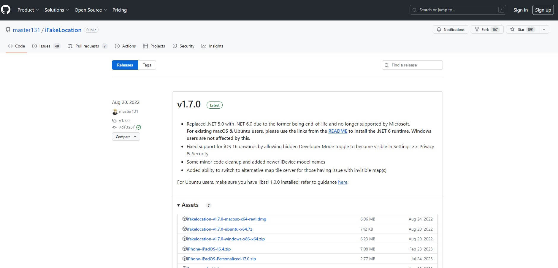This screenshot has height=268, width=558.
Task: Download ifakelocation-v1.7.0-macosx-x64-rev1.dmg
Action: coord(226,219)
